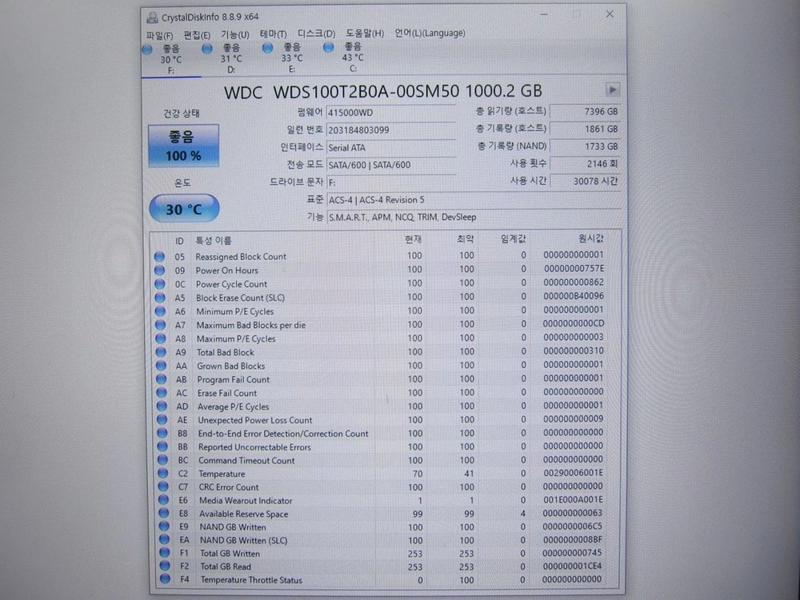Open the 테마(T) menu

click(x=273, y=34)
